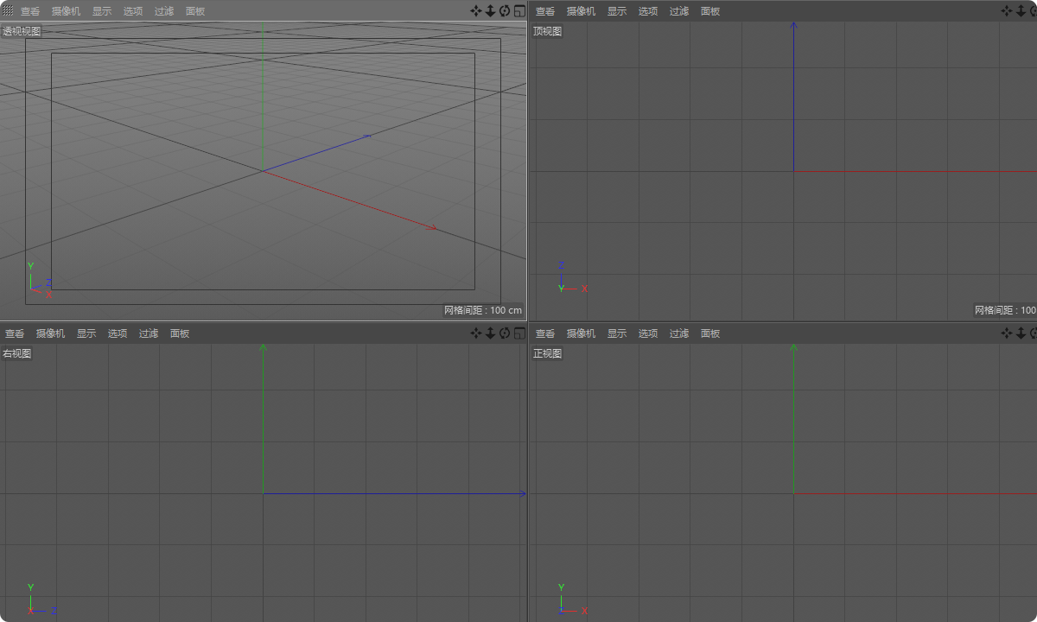Click the 透视视图 viewport label
The height and width of the screenshot is (622, 1037).
[22, 31]
